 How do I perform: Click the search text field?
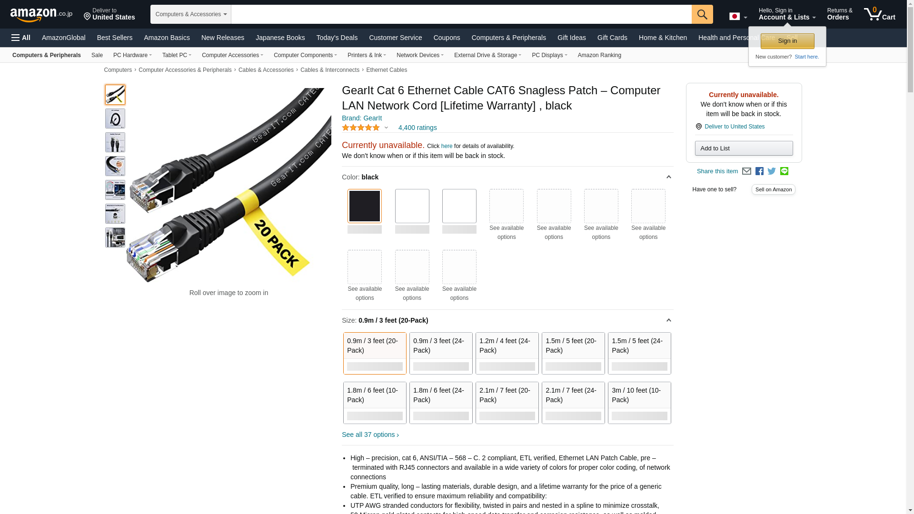pos(461,14)
